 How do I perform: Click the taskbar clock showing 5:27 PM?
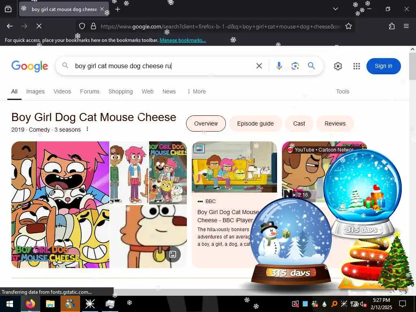[381, 304]
